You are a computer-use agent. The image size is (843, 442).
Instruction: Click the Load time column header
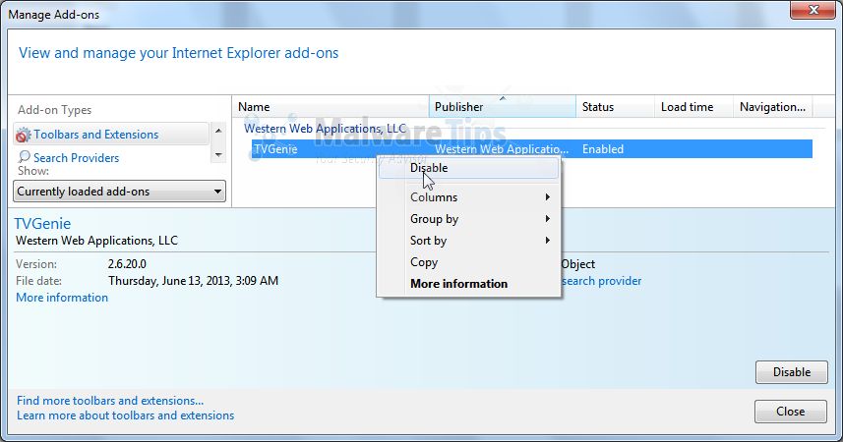[x=687, y=107]
